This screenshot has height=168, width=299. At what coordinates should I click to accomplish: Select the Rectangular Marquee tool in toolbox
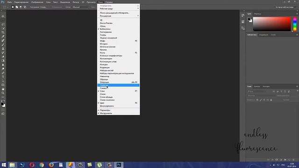pyautogui.click(x=3, y=20)
